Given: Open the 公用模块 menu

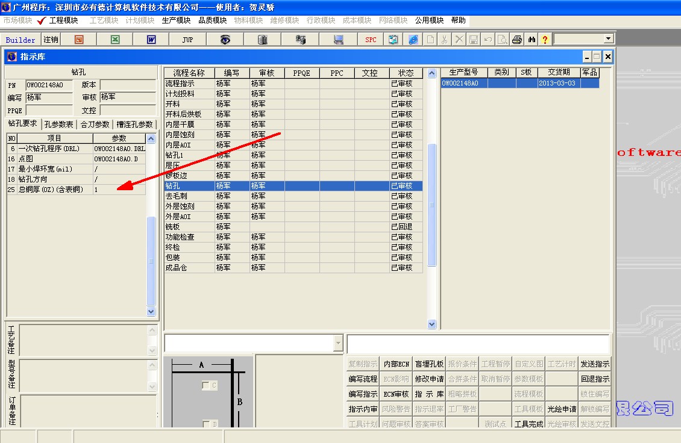Looking at the screenshot, I should [429, 20].
